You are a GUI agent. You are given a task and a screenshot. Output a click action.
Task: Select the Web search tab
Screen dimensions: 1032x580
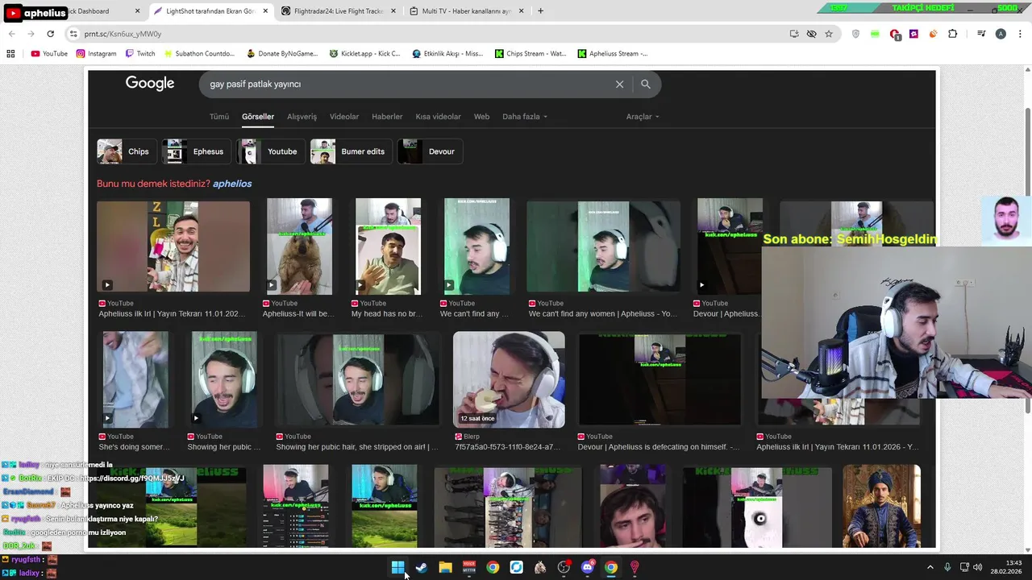481,117
